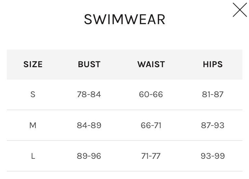
Task: Close the swimwear size chart
Action: click(240, 10)
